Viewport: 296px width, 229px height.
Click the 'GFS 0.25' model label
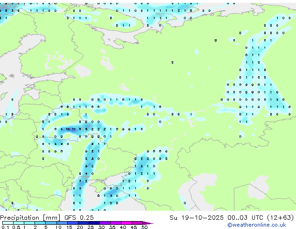[x=79, y=218]
